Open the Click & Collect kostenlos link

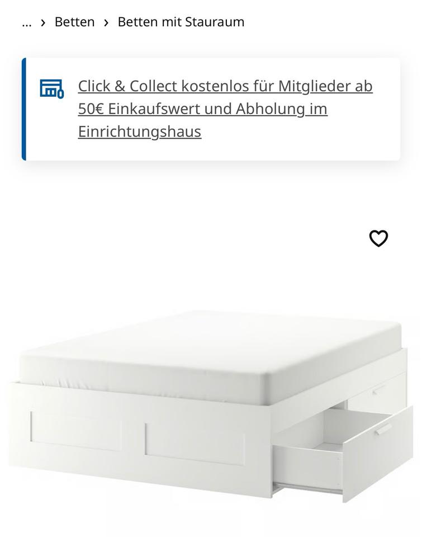point(225,86)
